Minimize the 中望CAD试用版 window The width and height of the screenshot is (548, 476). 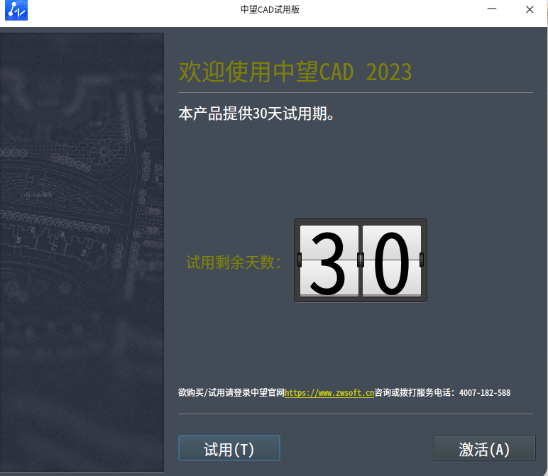pos(492,9)
